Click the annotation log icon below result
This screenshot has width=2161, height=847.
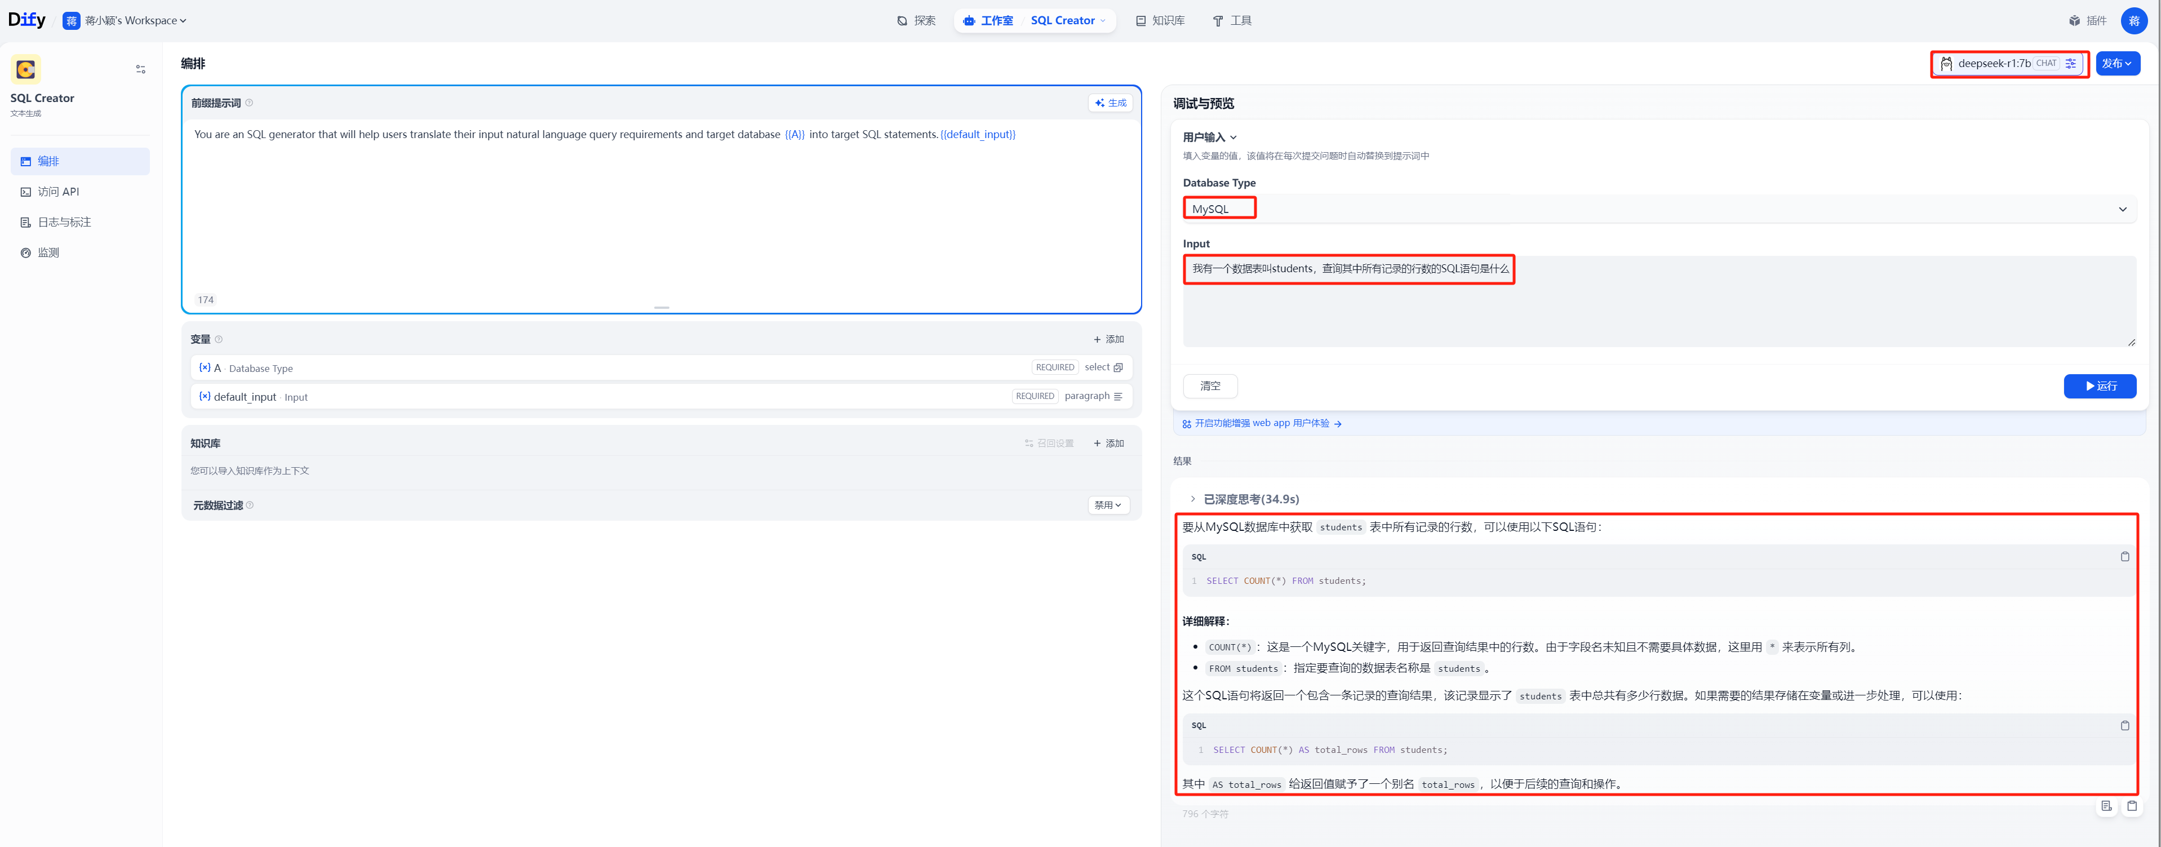point(2106,806)
